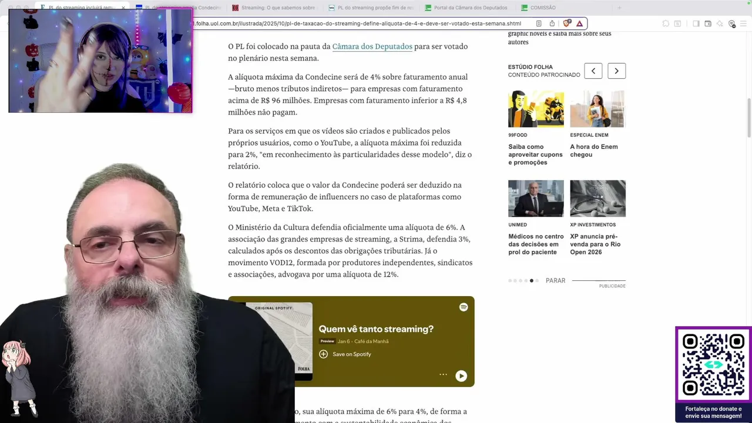The height and width of the screenshot is (423, 752).
Task: Click Spotify logo in podcast embed
Action: click(x=464, y=307)
